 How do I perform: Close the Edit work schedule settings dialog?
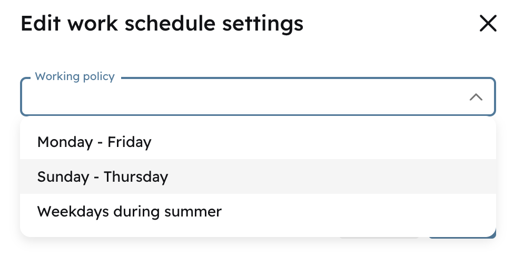coord(488,24)
